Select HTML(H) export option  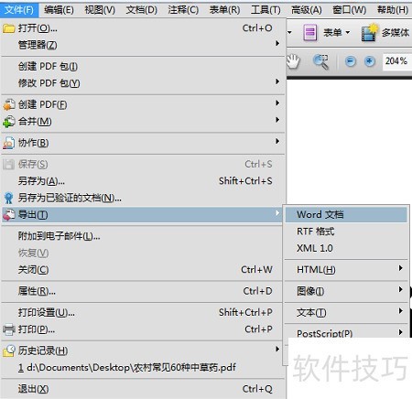pyautogui.click(x=346, y=270)
